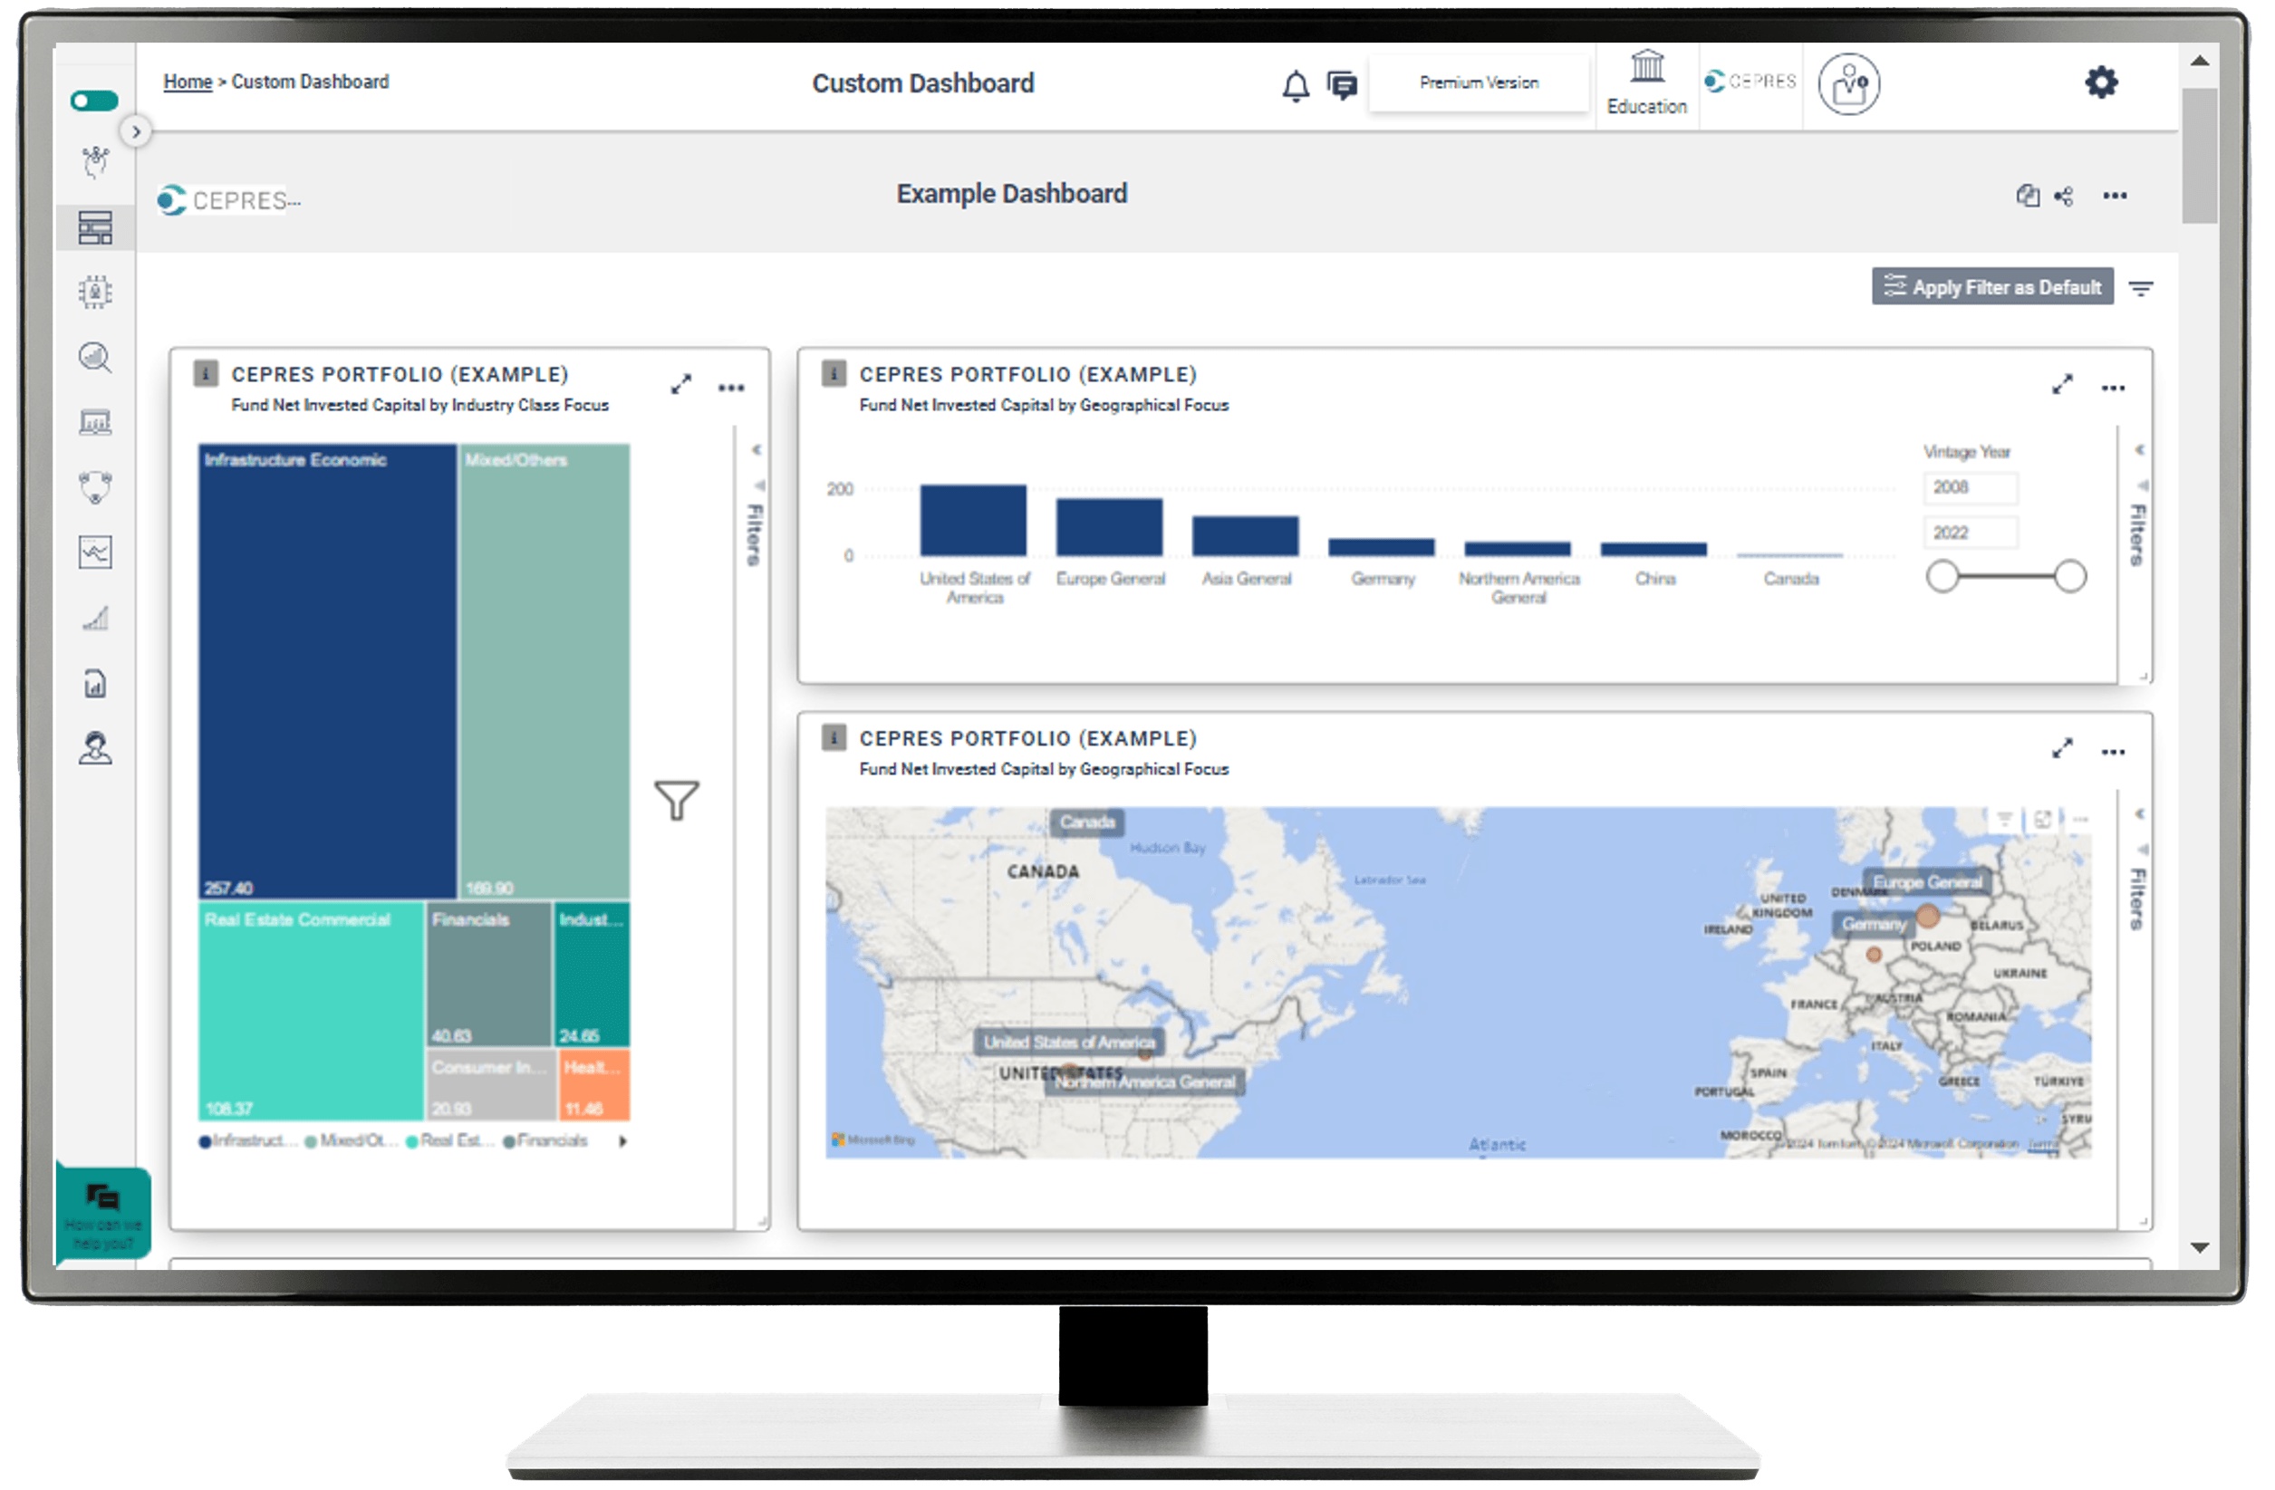This screenshot has height=1490, width=2275.
Task: Click the funnel filter icon beside treemap
Action: click(x=678, y=802)
